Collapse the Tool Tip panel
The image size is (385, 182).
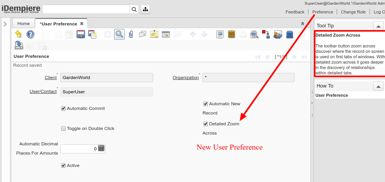[x=378, y=26]
